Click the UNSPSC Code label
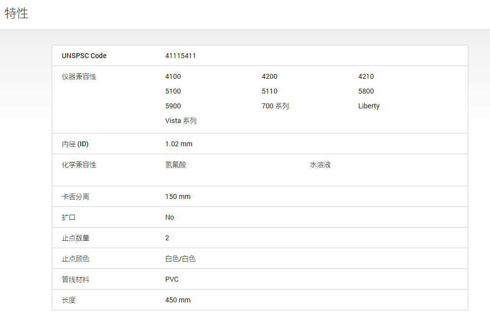Image resolution: width=490 pixels, height=326 pixels. click(84, 56)
